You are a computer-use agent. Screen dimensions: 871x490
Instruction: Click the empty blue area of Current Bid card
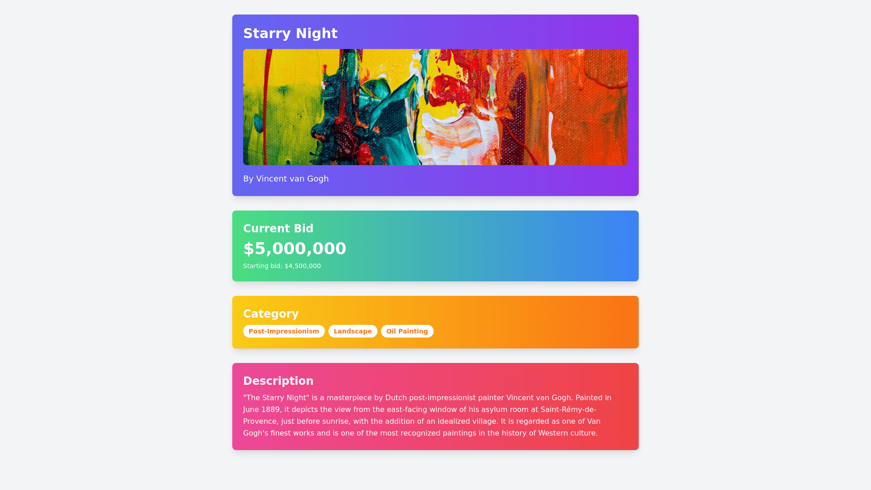[522, 246]
